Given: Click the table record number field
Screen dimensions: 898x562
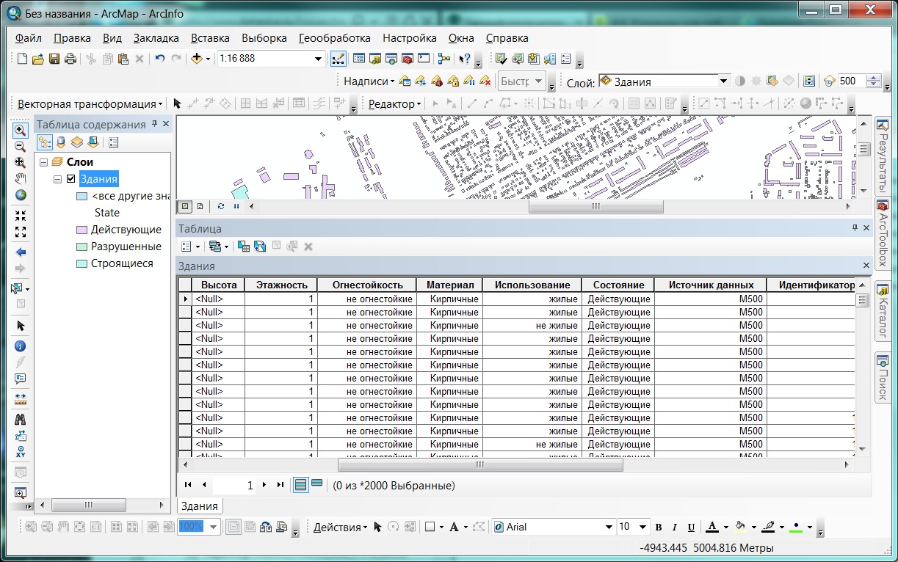Looking at the screenshot, I should point(234,485).
